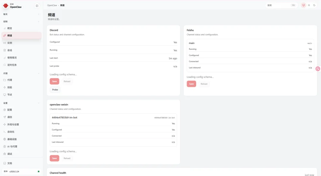
Task: Click the bug icon beside 调试
Action: [4, 154]
